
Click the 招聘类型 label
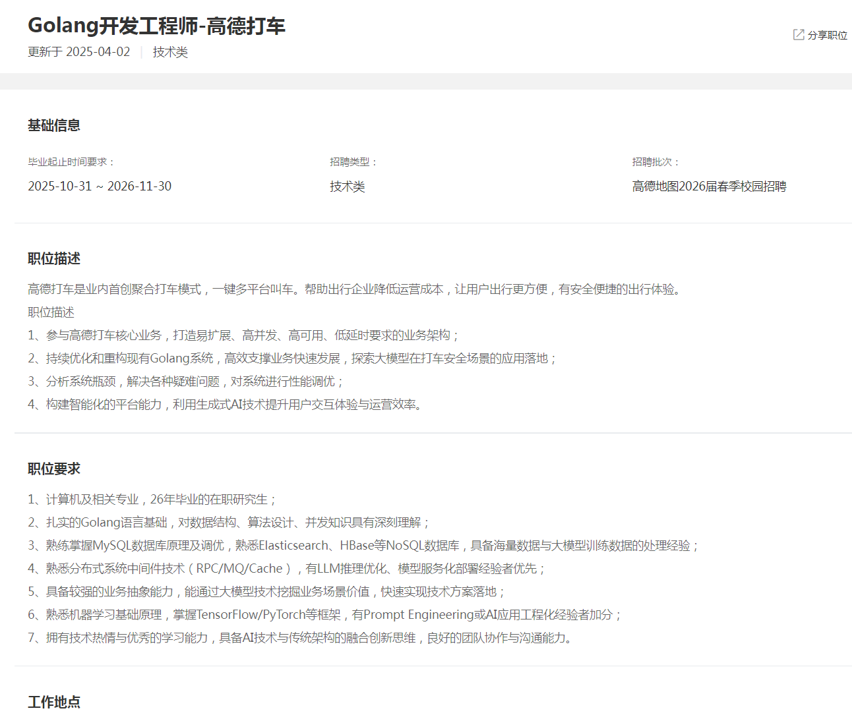click(353, 162)
